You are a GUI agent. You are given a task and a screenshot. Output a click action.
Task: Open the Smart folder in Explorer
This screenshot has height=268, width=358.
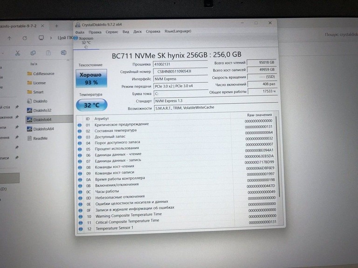[x=35, y=92]
